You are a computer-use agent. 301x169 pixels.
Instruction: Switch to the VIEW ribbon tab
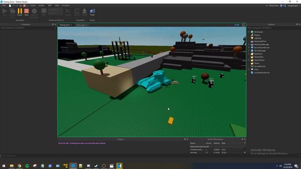click(x=57, y=6)
